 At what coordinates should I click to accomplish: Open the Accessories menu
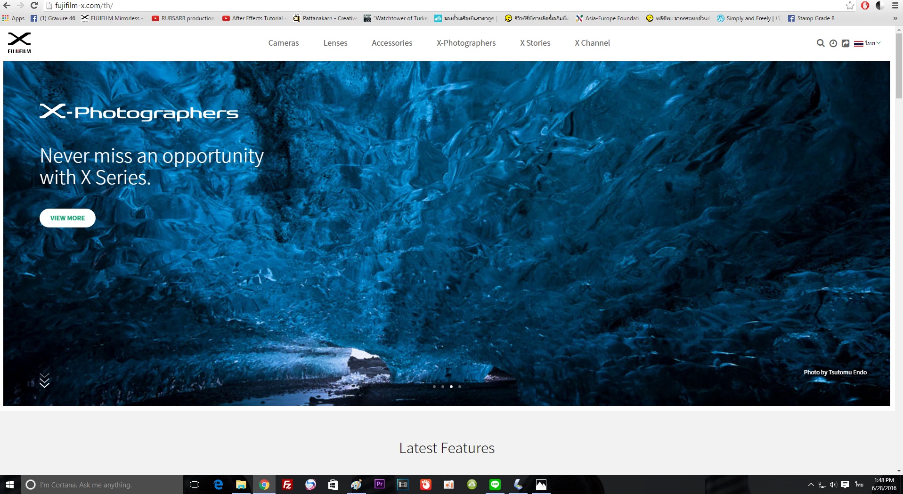click(x=392, y=43)
